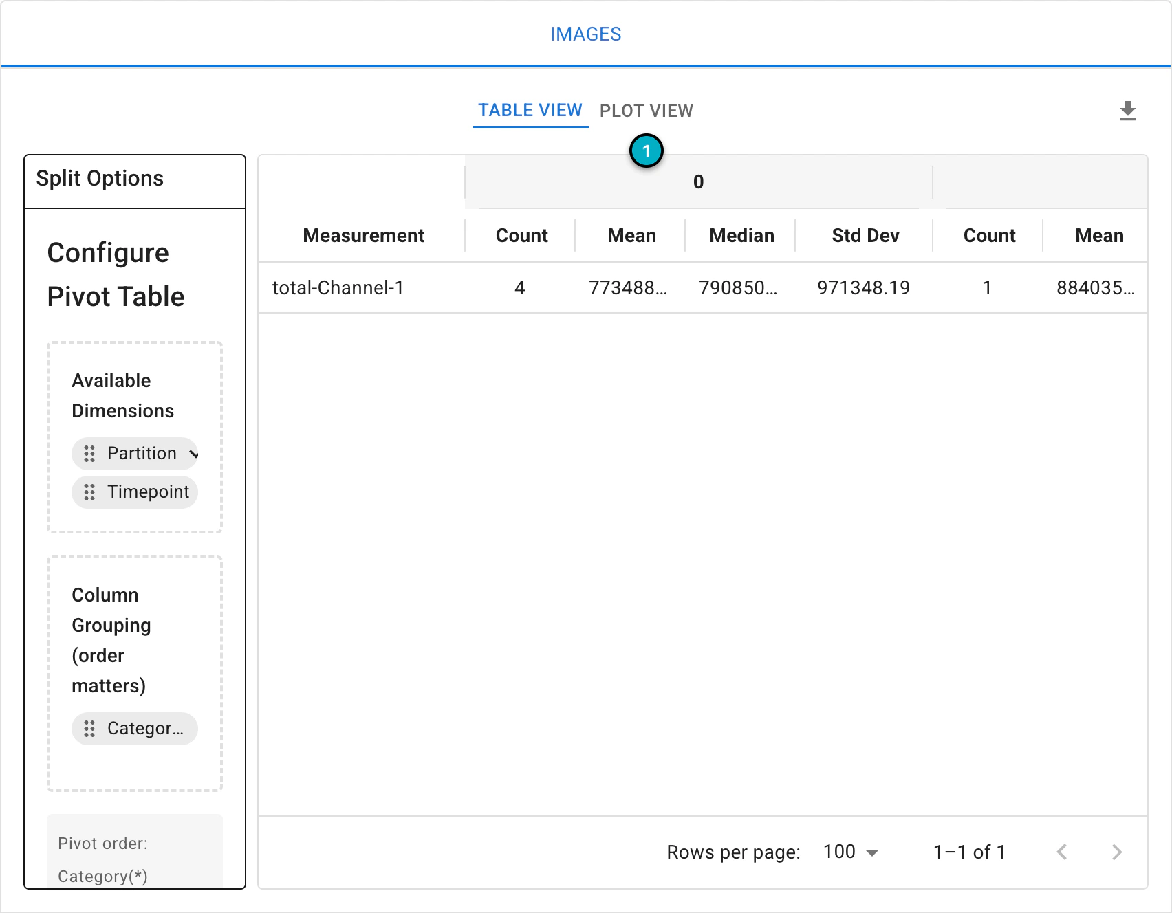The width and height of the screenshot is (1172, 913).
Task: Click the group header labeled 0
Action: [699, 182]
